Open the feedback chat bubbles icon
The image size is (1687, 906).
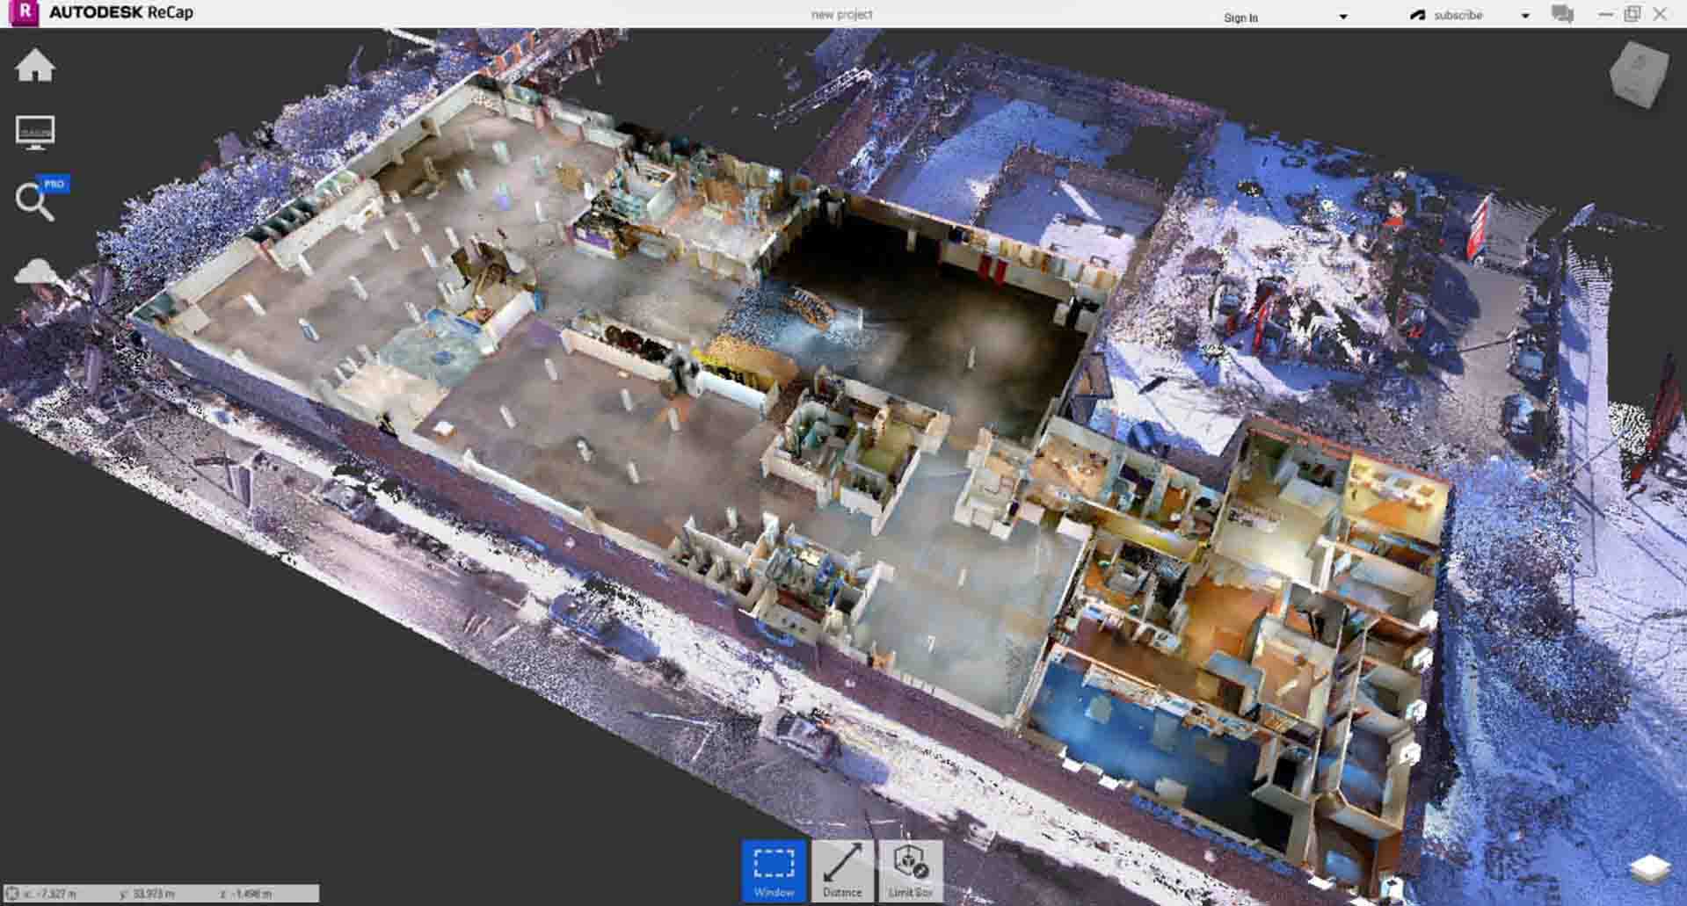click(x=1562, y=15)
